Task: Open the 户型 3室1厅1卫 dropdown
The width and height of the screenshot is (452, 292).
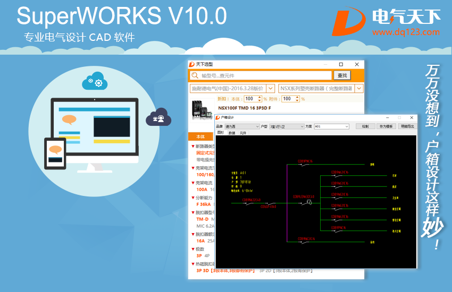Action: [287, 126]
